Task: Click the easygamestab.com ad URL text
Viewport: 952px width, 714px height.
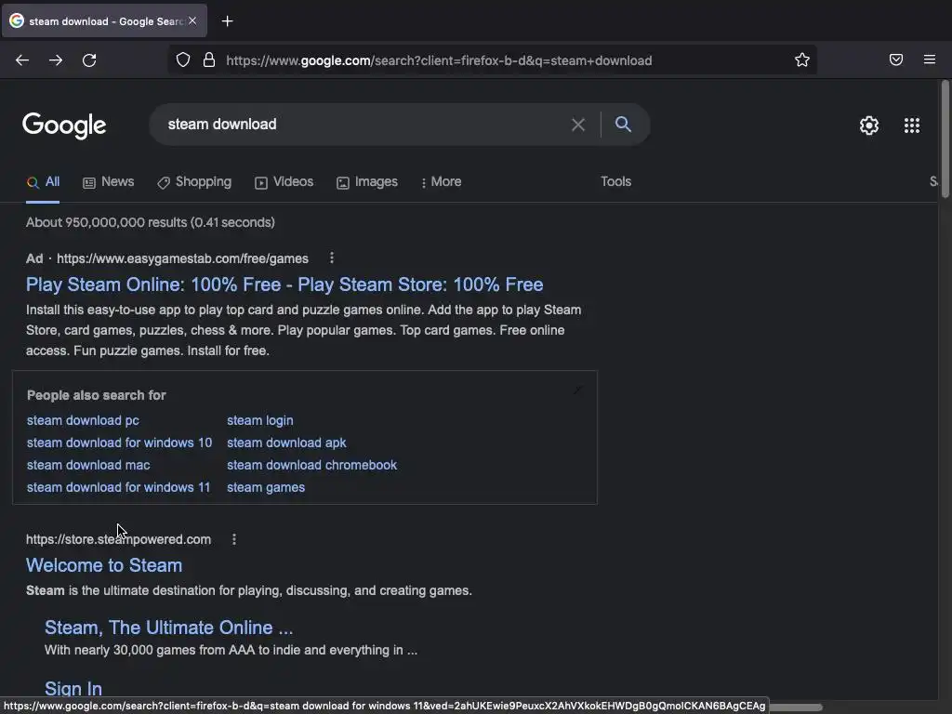Action: 182,258
